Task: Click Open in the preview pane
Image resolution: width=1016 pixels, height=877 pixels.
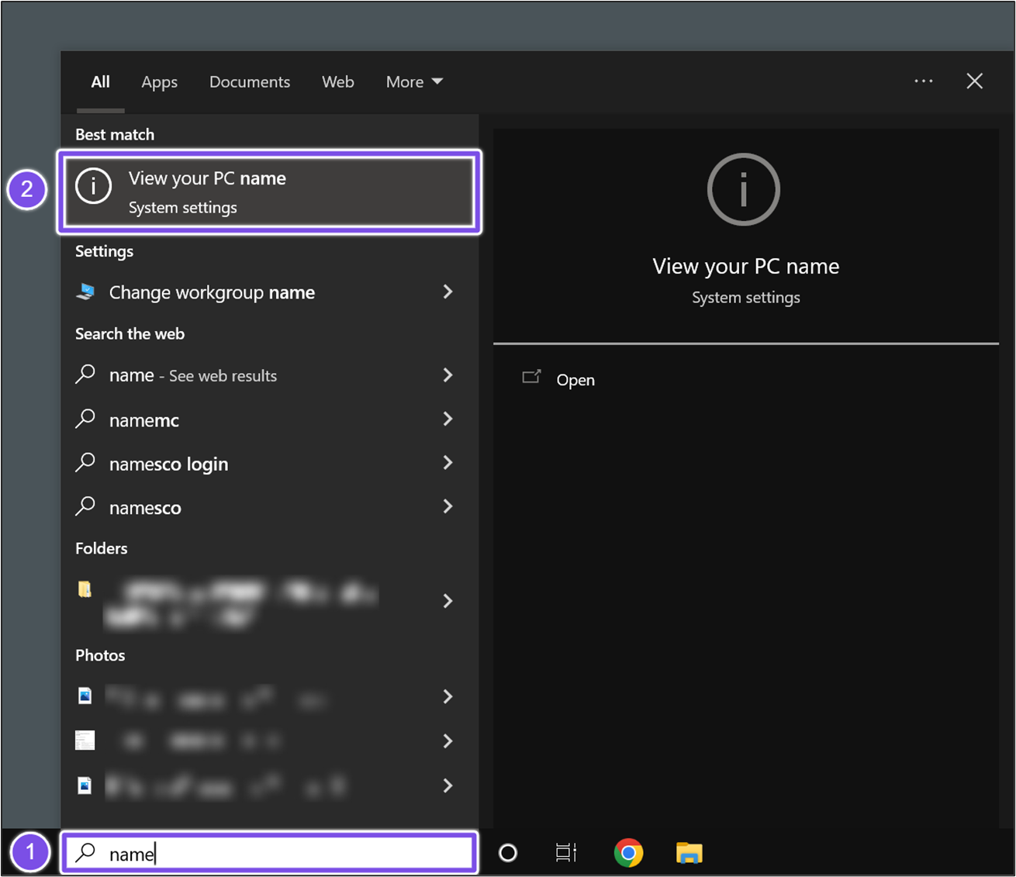Action: 575,380
